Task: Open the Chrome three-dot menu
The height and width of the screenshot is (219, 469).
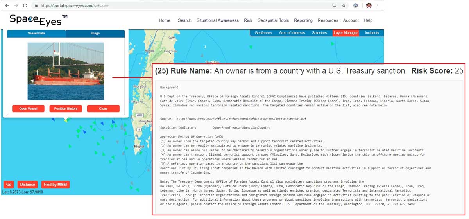Action: [x=378, y=5]
